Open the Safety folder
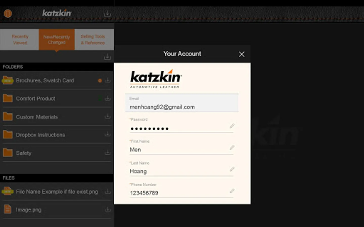This screenshot has width=364, height=227. pos(57,153)
